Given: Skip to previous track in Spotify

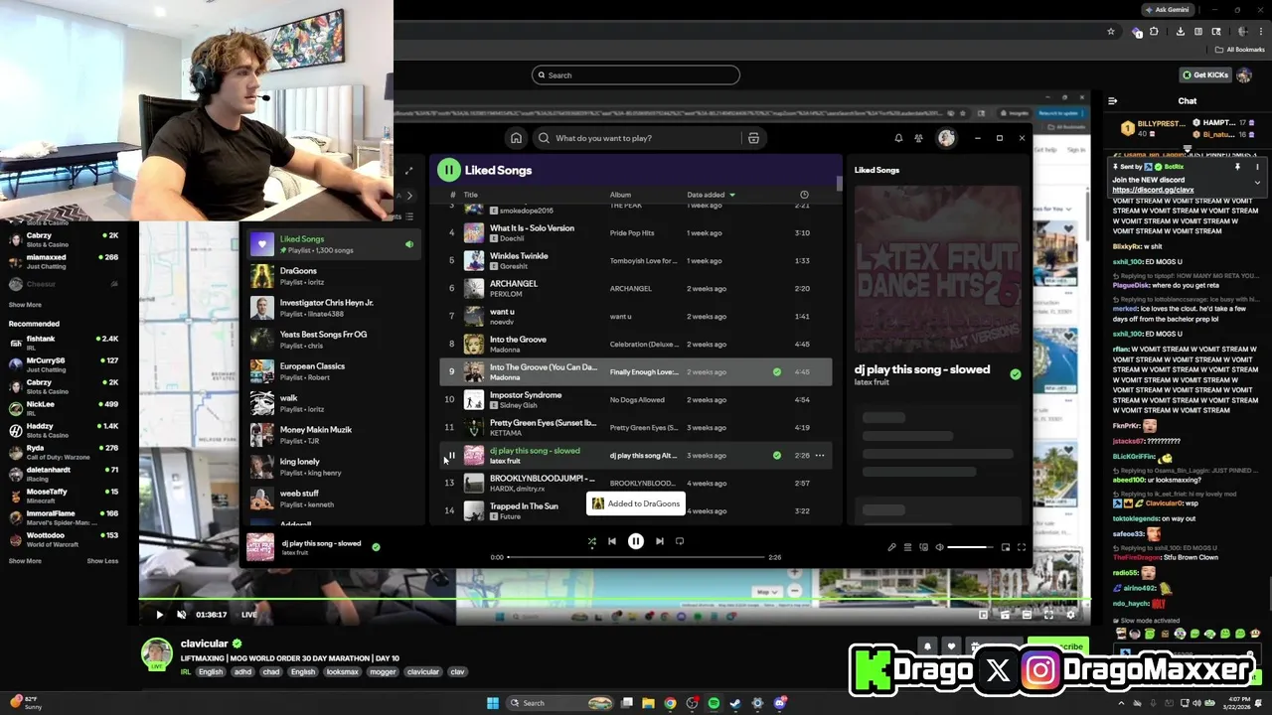Looking at the screenshot, I should tap(612, 541).
